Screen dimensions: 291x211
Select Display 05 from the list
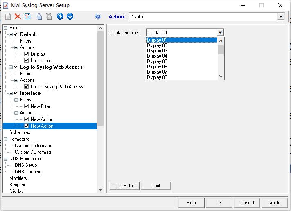(157, 61)
